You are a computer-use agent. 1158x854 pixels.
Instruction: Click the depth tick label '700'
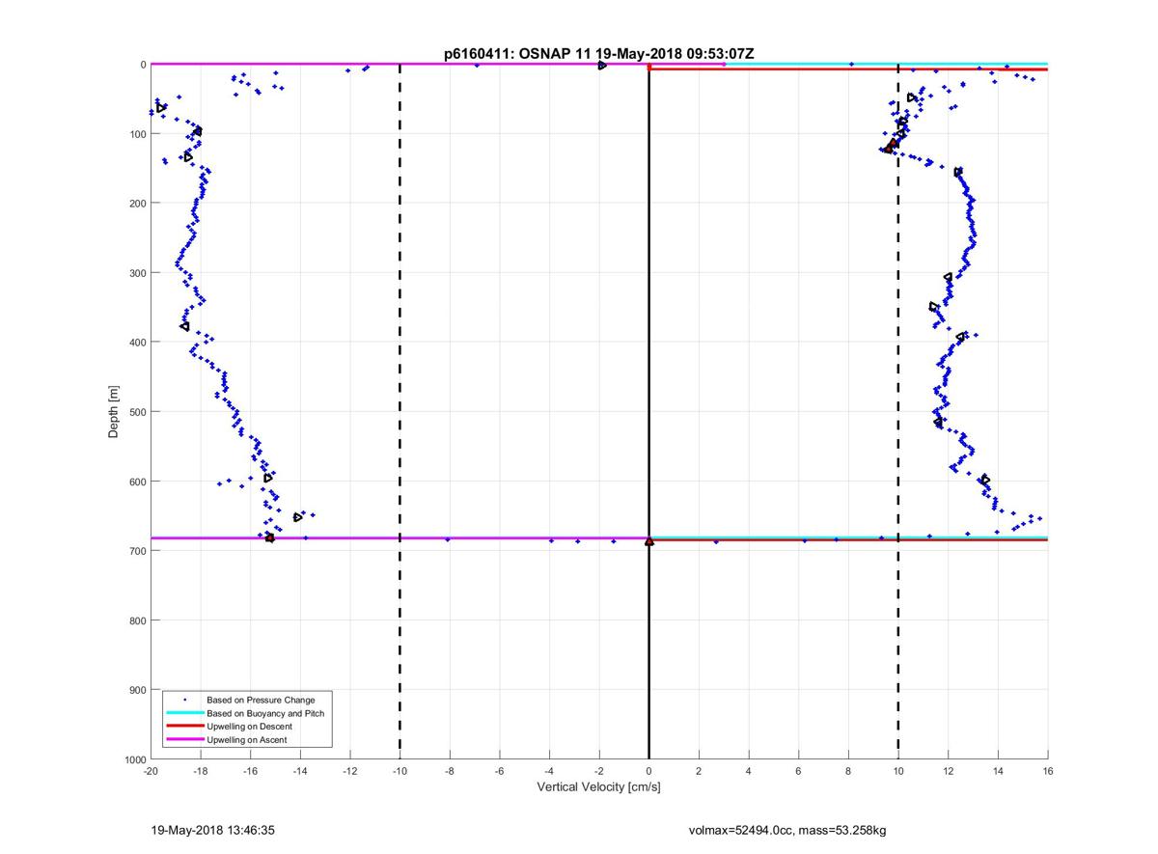tap(137, 550)
